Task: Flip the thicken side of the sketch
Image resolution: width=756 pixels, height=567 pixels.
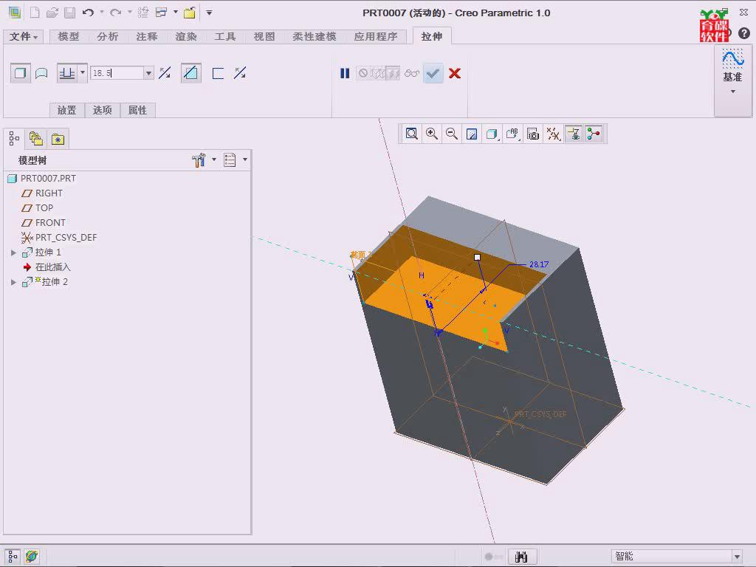Action: 240,73
